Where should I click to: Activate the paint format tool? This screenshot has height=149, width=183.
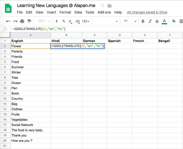coord(29,21)
